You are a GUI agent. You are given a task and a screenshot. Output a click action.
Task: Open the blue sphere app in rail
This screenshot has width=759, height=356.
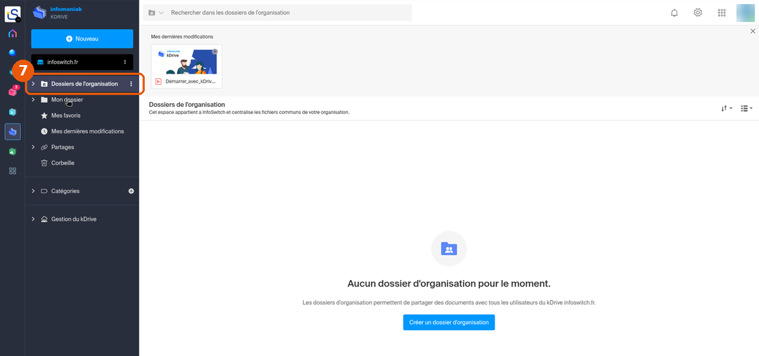click(12, 53)
